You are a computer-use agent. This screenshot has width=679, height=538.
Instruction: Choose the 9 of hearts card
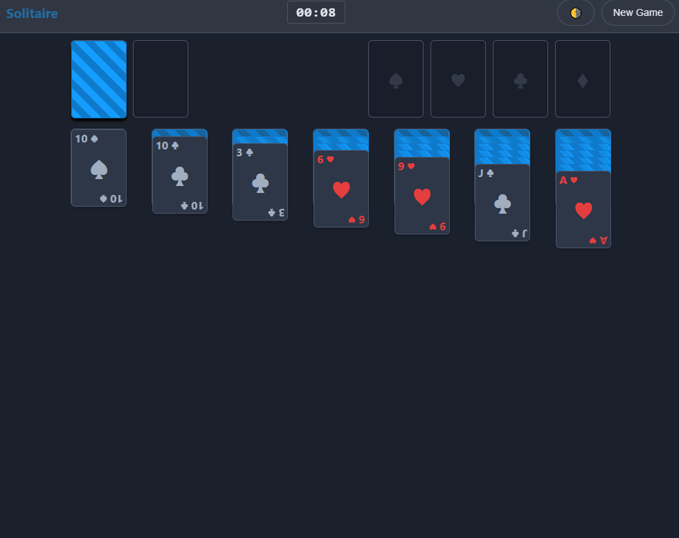(x=422, y=196)
